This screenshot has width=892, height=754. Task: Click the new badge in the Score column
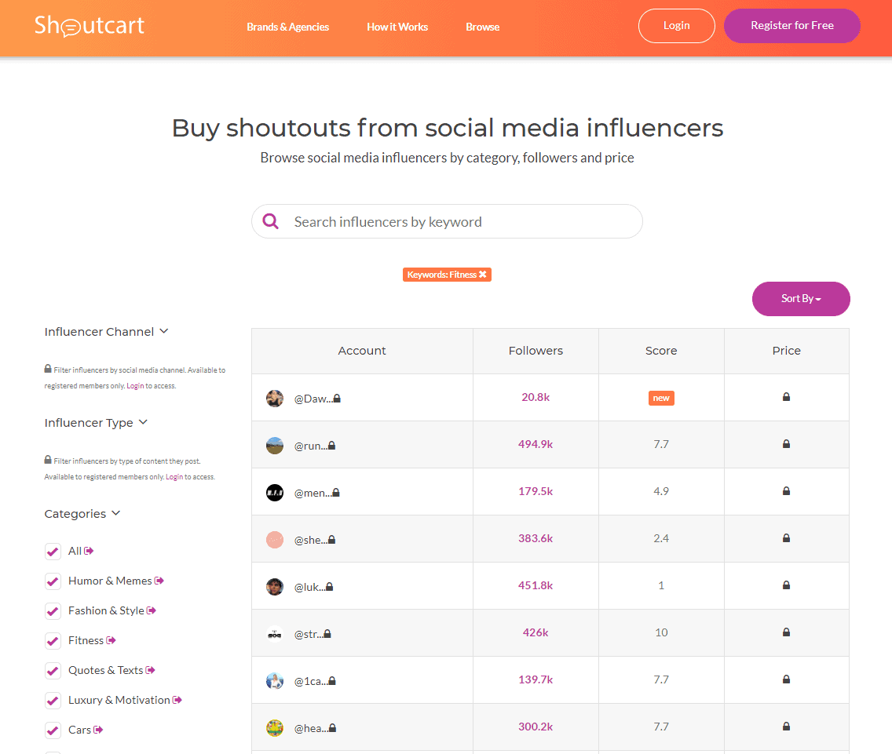661,398
